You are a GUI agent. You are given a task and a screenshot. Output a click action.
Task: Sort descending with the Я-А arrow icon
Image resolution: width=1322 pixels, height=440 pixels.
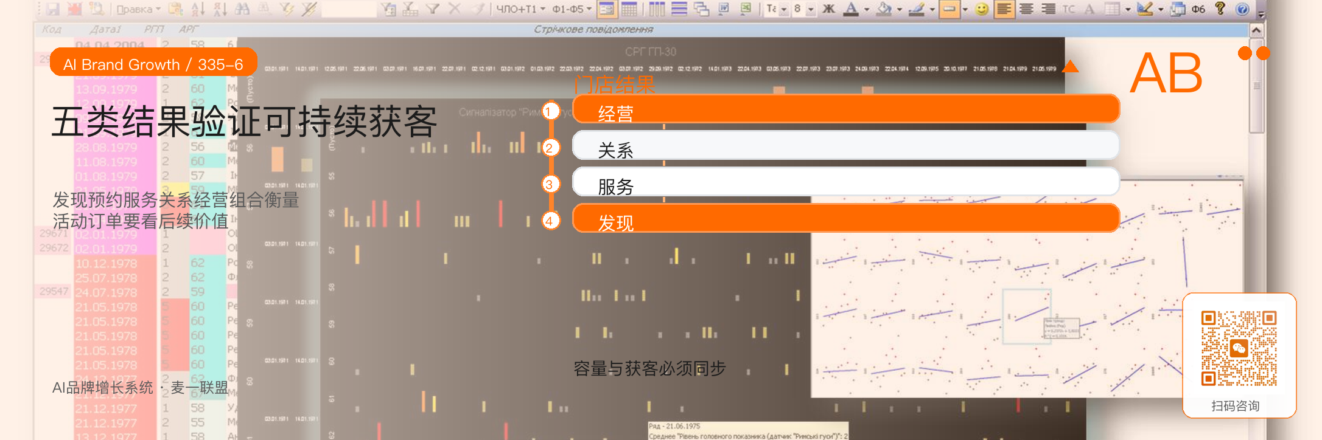coord(220,9)
